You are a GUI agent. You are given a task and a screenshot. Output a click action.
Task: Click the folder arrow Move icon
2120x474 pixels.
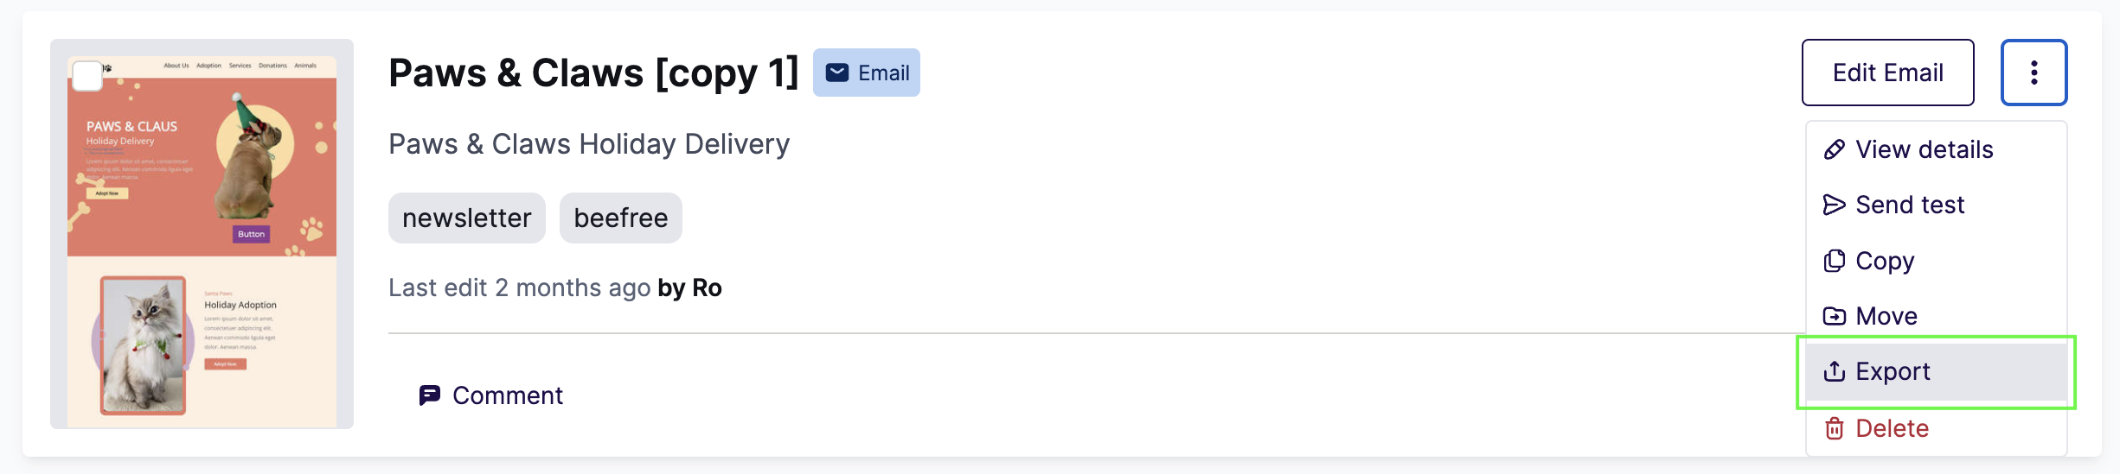[x=1834, y=316]
